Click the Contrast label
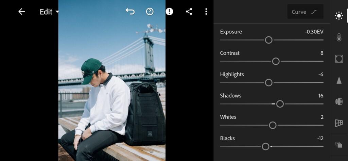Viewport: 348px width, 161px height. coord(230,53)
